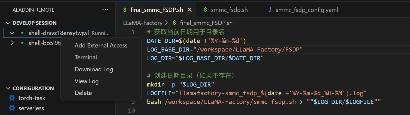Click the serverless gear icon
This screenshot has height=115, width=410.
[x=12, y=108]
